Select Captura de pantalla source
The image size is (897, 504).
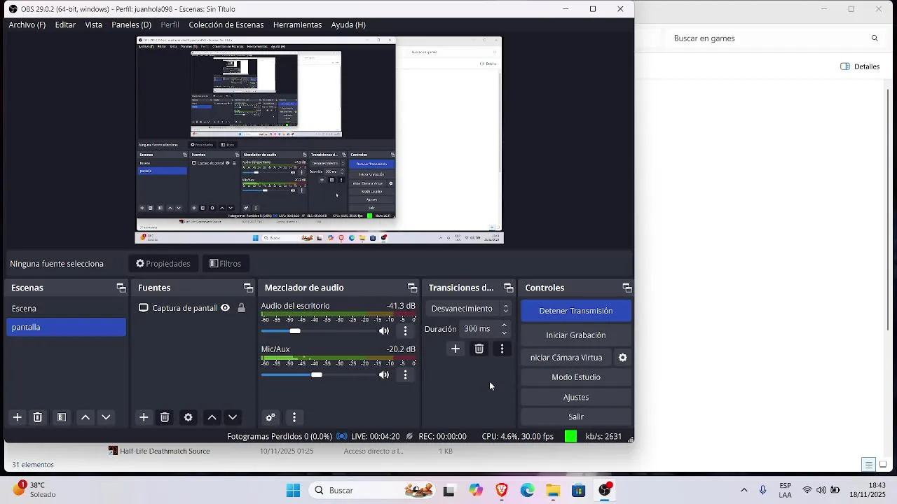pyautogui.click(x=184, y=308)
